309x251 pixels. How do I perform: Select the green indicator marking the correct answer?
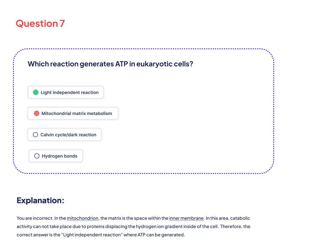36,92
